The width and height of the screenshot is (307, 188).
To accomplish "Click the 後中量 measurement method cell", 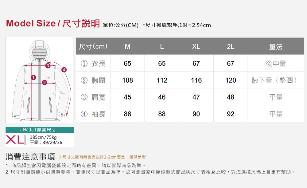I will [276, 63].
